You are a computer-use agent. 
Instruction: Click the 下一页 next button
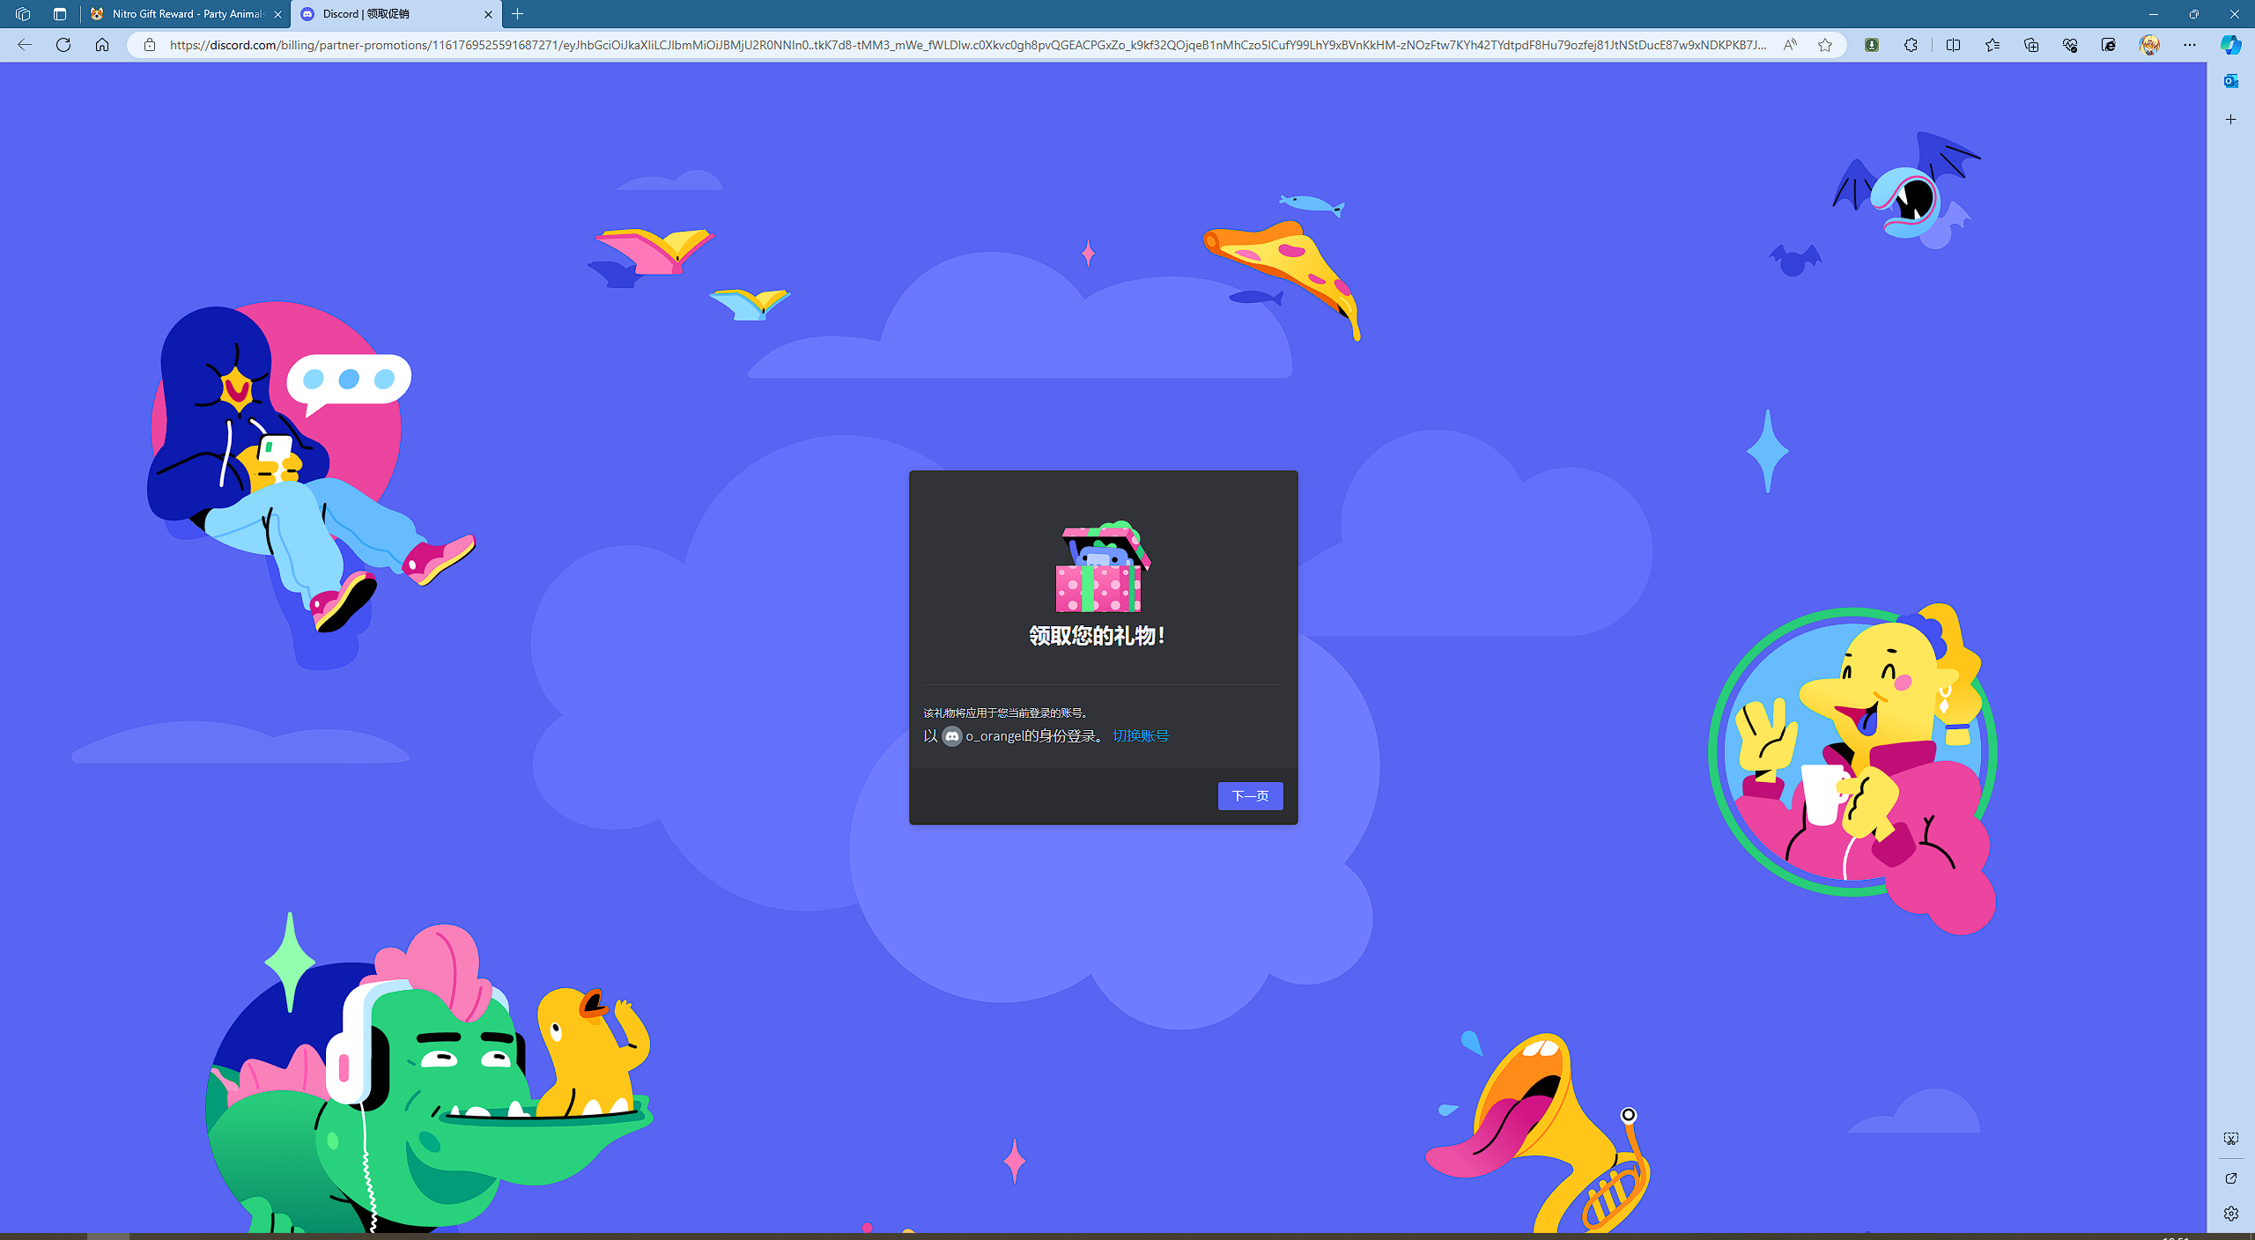coord(1250,796)
